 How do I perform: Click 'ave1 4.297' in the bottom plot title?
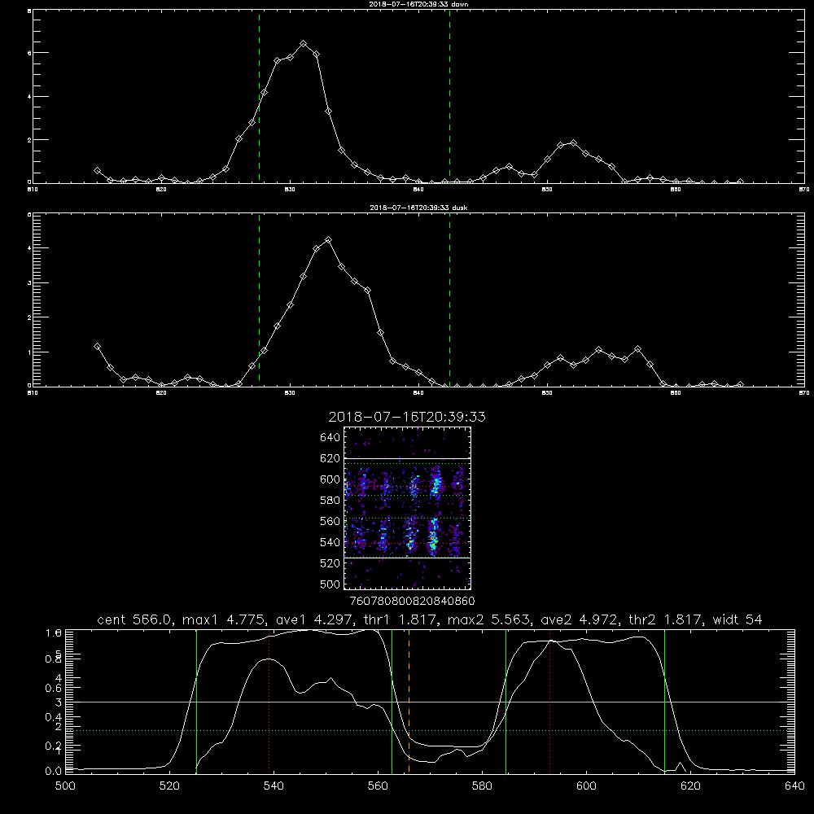coord(314,619)
